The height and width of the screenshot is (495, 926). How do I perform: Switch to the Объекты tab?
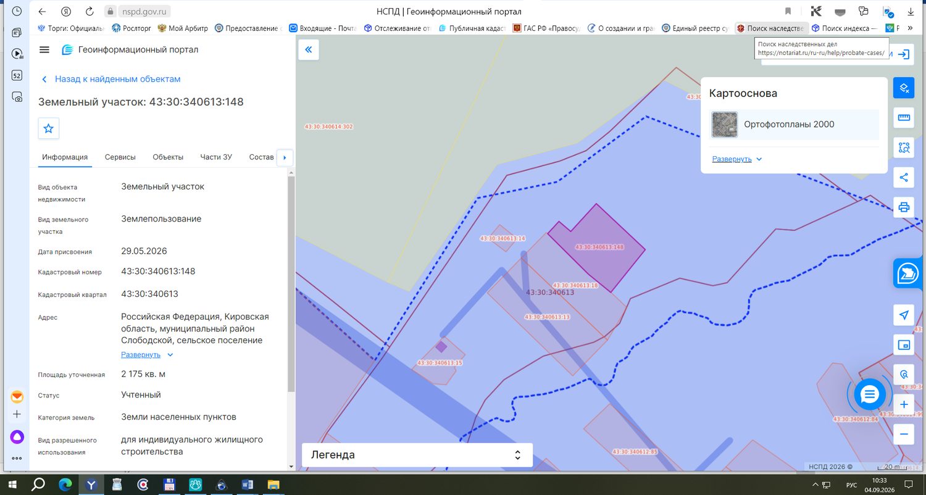click(168, 157)
